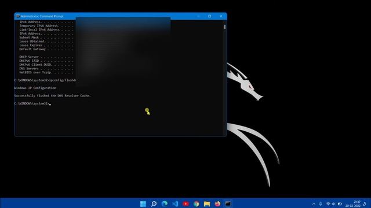The image size is (371, 208).
Task: Open the notification moon icon
Action: pyautogui.click(x=365, y=204)
